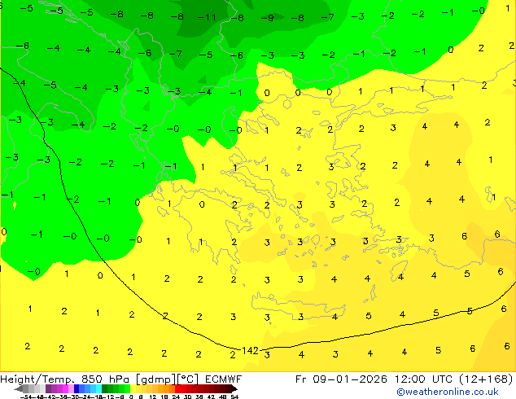Click the -9 temperature value
This screenshot has height=399, width=516.
[267, 18]
